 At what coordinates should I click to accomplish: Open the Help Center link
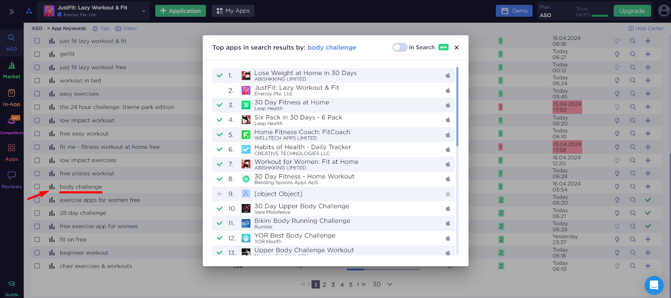point(646,29)
